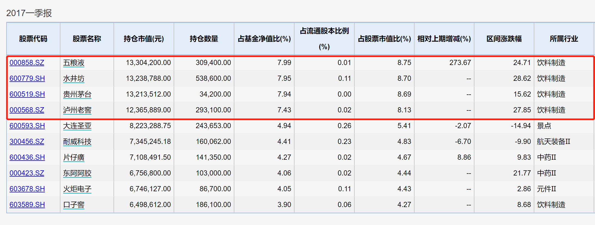Click the 泸州老窖 name link
The image size is (595, 225).
(77, 110)
